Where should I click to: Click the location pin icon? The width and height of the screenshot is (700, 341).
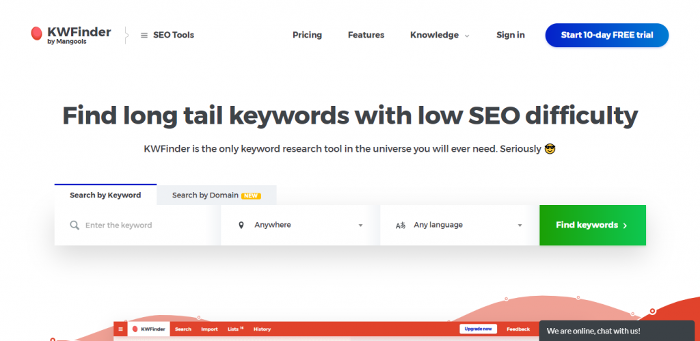coord(241,225)
